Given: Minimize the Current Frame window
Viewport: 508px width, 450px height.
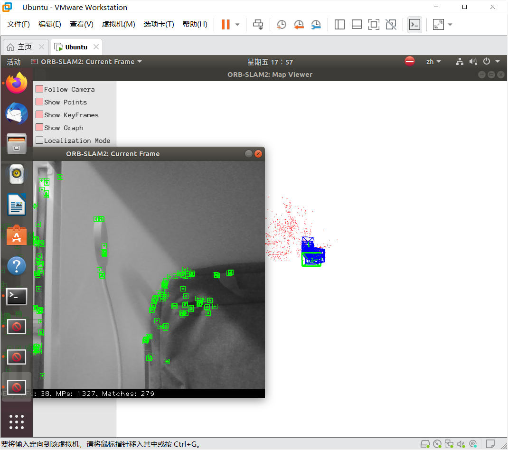Looking at the screenshot, I should click(x=248, y=154).
